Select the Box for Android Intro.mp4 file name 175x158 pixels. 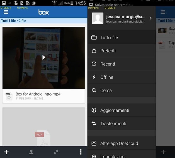[x=38, y=94]
